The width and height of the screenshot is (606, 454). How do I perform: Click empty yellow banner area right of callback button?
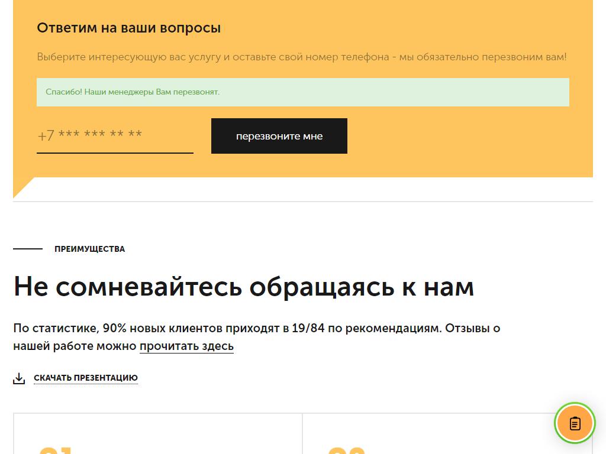click(468, 137)
